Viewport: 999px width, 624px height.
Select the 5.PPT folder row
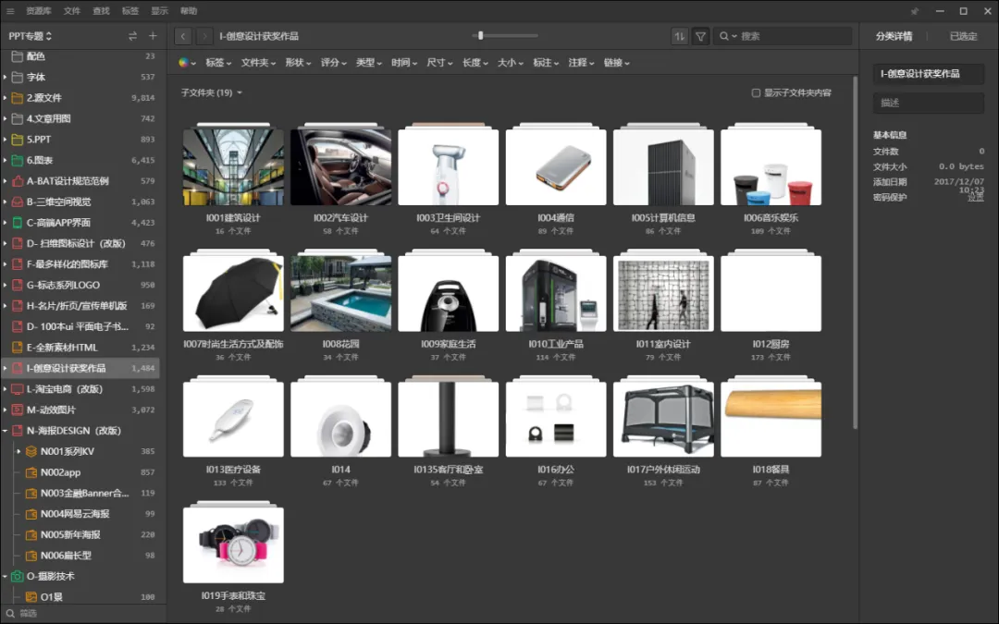point(80,140)
